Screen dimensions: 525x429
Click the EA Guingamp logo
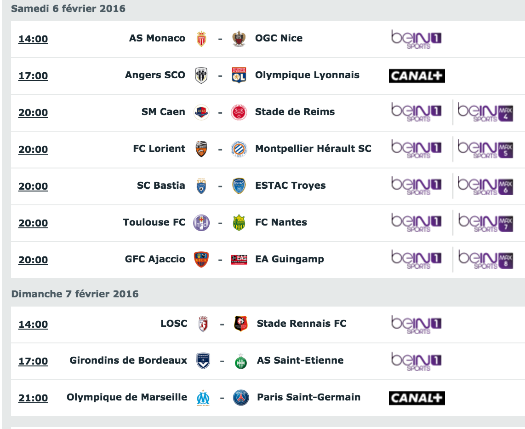(x=239, y=260)
